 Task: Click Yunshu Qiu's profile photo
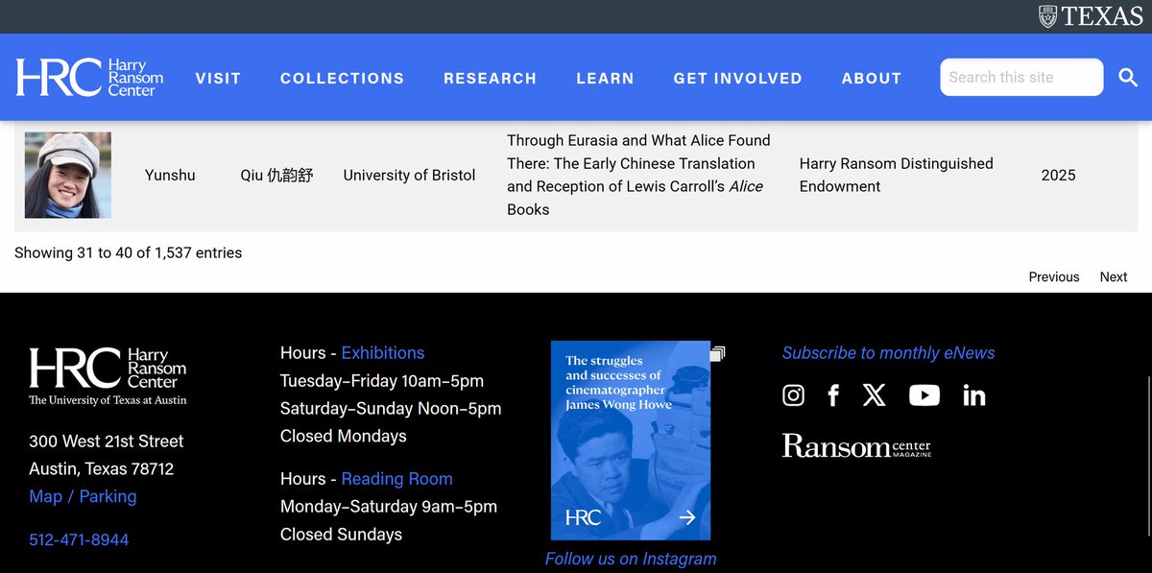pyautogui.click(x=68, y=175)
